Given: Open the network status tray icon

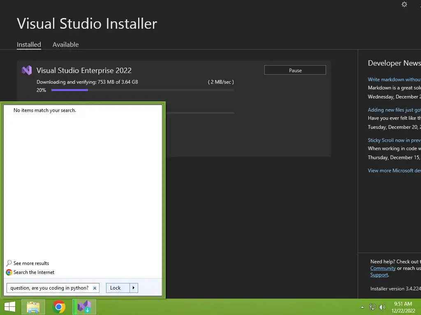Looking at the screenshot, I should point(372,307).
